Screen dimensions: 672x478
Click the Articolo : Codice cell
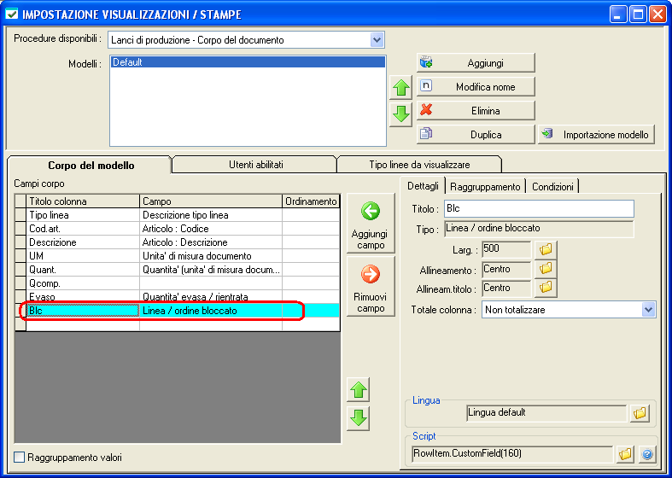[211, 229]
